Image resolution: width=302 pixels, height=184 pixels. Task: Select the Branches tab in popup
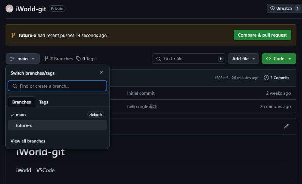click(22, 102)
